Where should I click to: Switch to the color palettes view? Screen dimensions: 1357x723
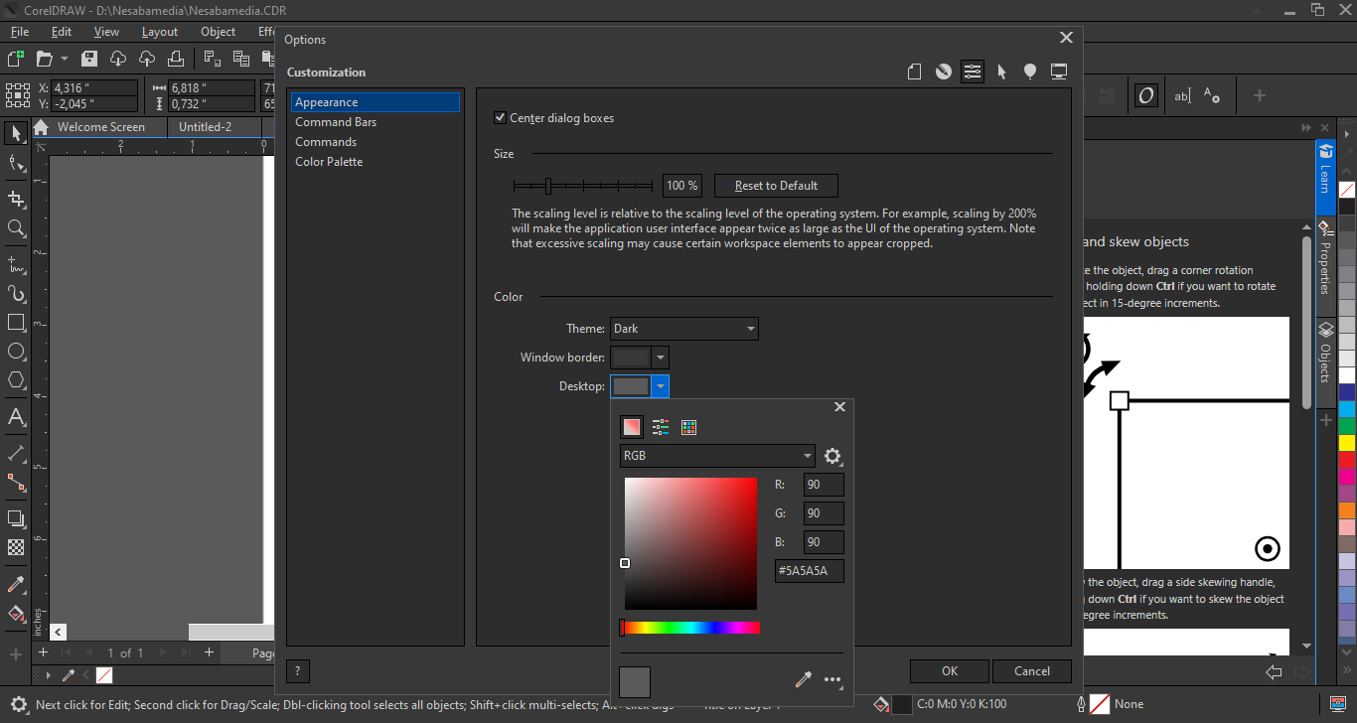pyautogui.click(x=689, y=427)
